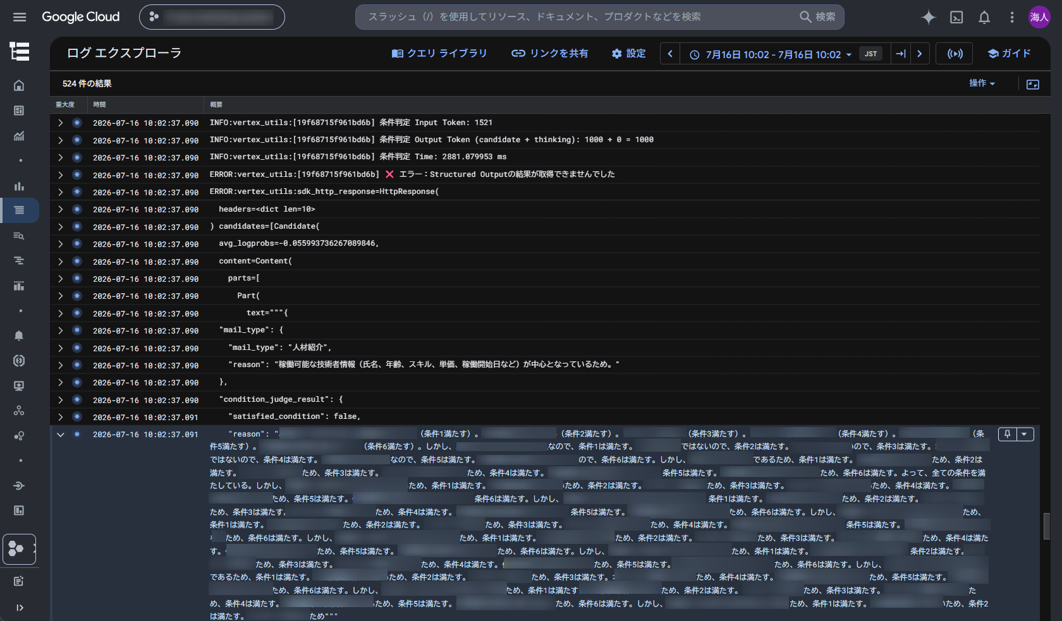Click the リンクを共有 share link button
Image resolution: width=1062 pixels, height=621 pixels.
tap(549, 54)
